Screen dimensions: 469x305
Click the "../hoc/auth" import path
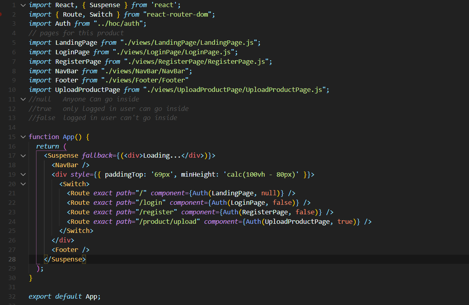click(118, 24)
